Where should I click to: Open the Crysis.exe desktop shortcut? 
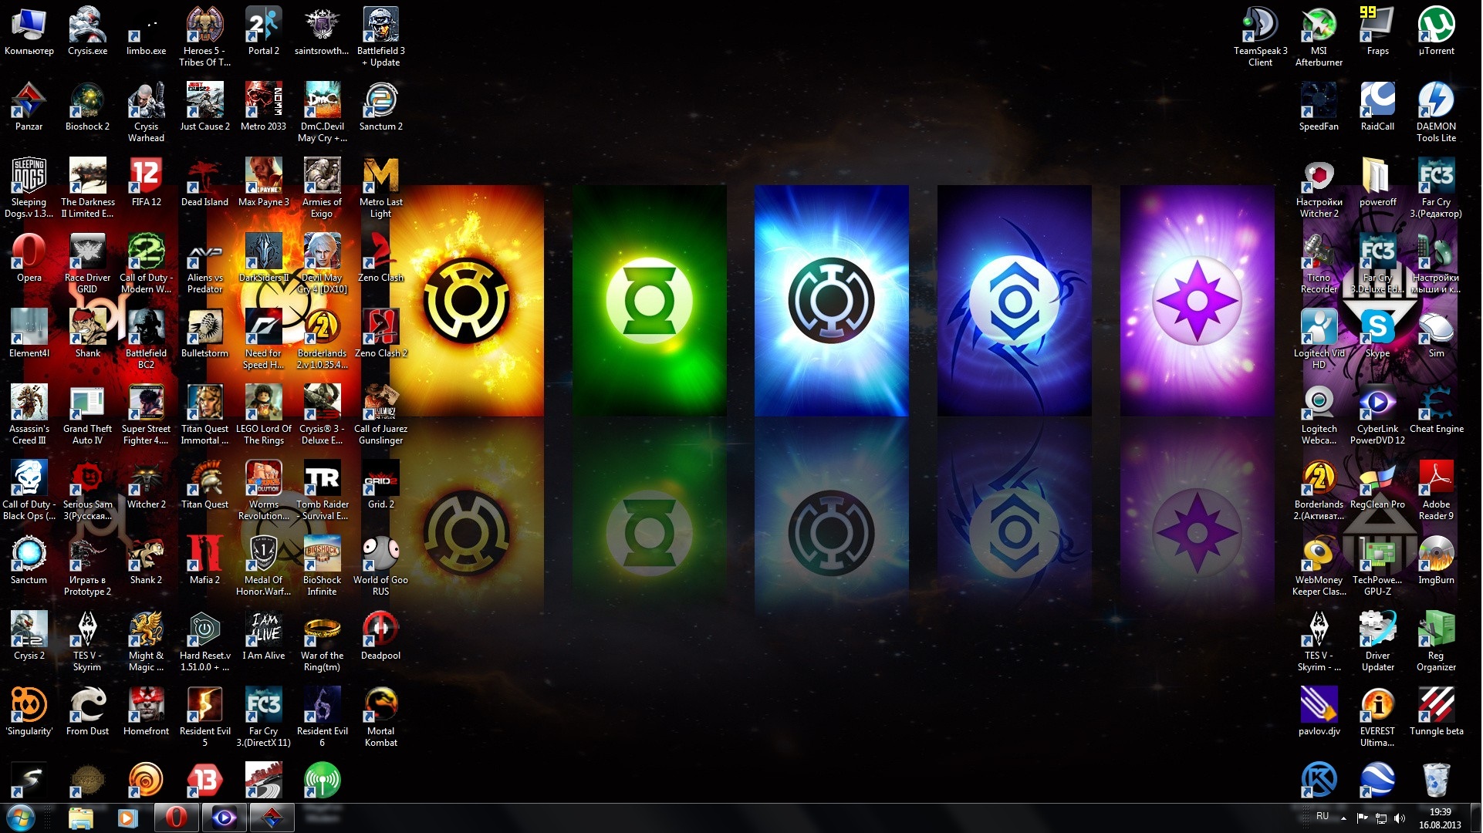[87, 32]
